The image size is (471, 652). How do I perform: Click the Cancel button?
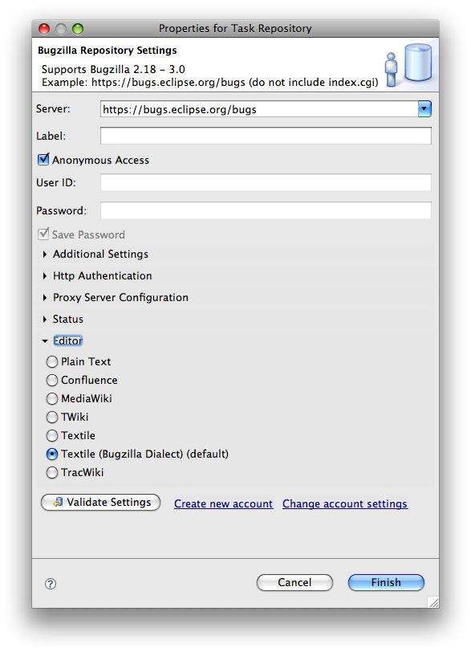point(294,582)
